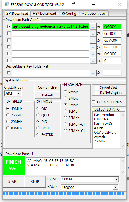Click the MAC address log scroll up arrow
Viewport: 129px width, 202px height.
pyautogui.click(x=123, y=161)
